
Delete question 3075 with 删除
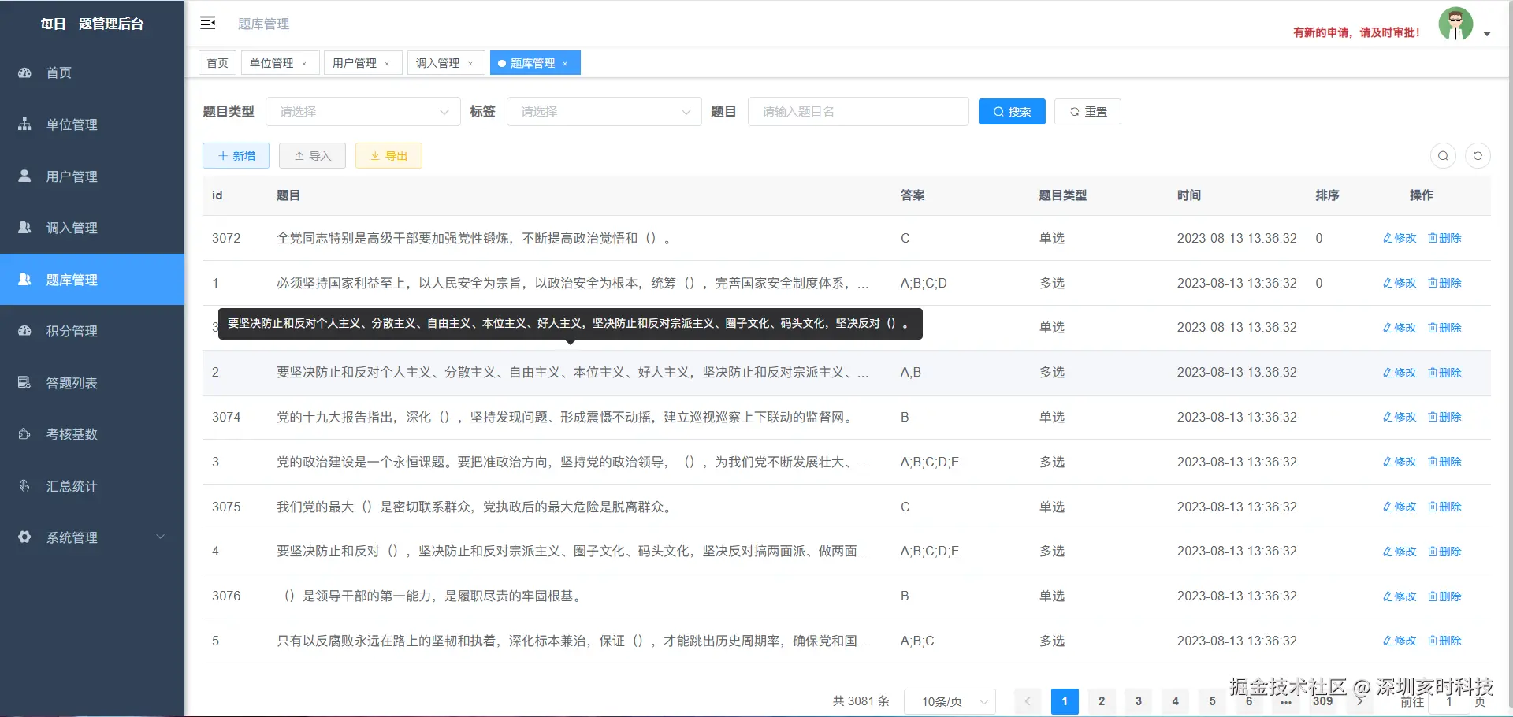click(1444, 507)
